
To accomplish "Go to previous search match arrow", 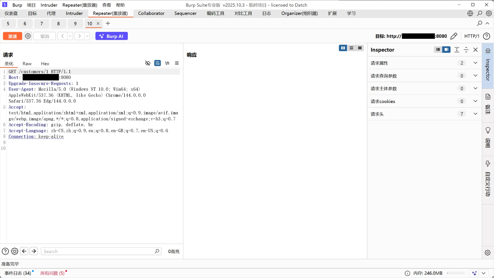I will click(24, 251).
